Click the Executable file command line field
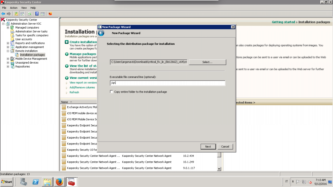 [x=167, y=83]
